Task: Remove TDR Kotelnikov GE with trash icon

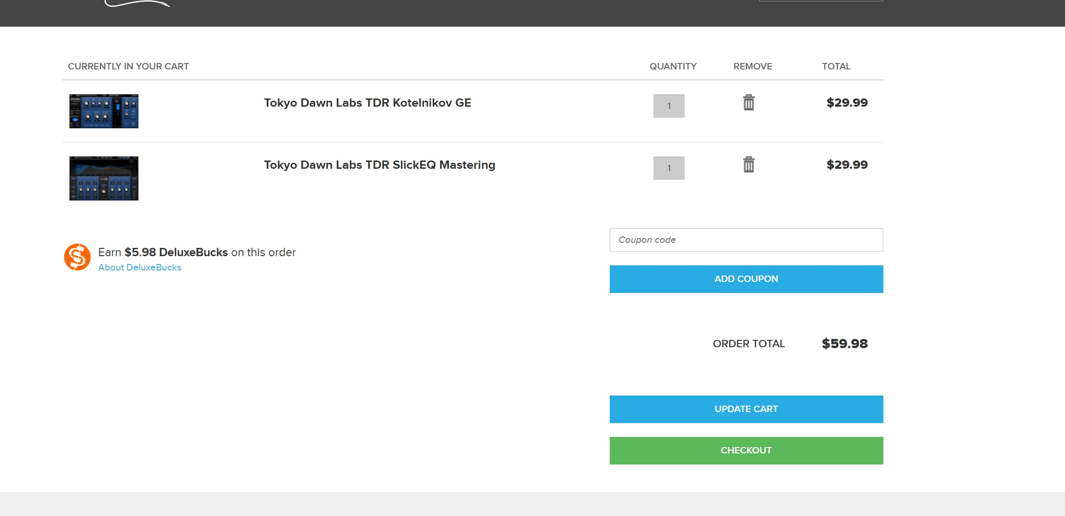Action: tap(749, 103)
